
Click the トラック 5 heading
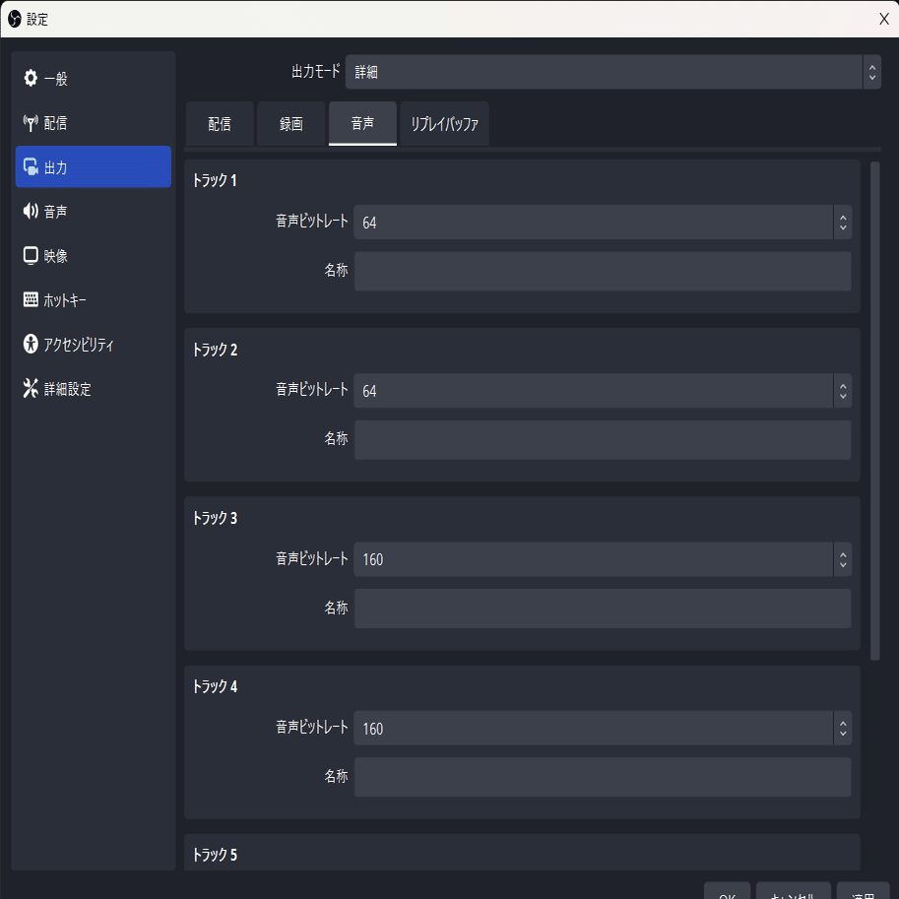[x=215, y=855]
